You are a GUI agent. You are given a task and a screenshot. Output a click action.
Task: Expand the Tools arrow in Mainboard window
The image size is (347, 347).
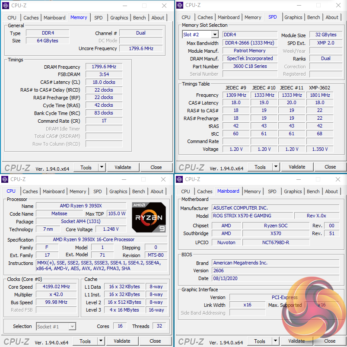tap(275, 341)
